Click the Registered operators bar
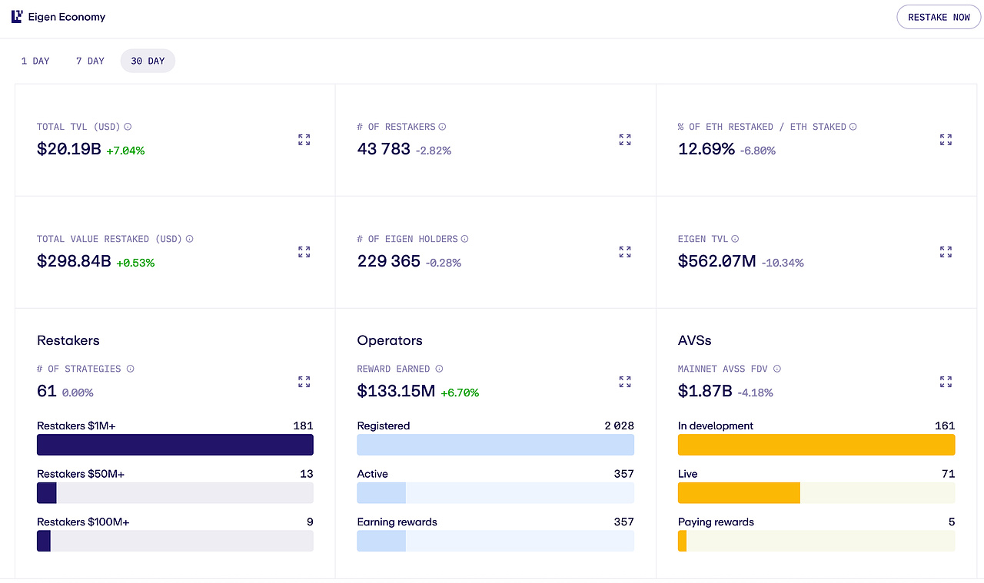Viewport: 984px width, 583px height. 496,445
